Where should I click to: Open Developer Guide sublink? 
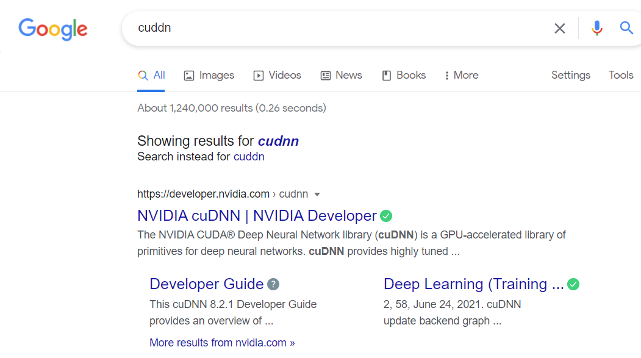[x=206, y=284]
